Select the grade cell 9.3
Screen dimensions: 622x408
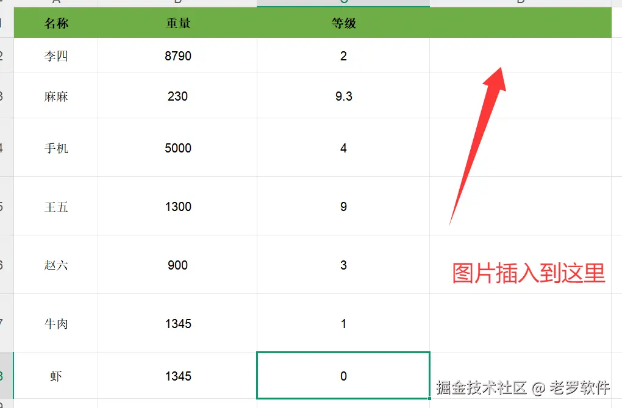tap(343, 96)
